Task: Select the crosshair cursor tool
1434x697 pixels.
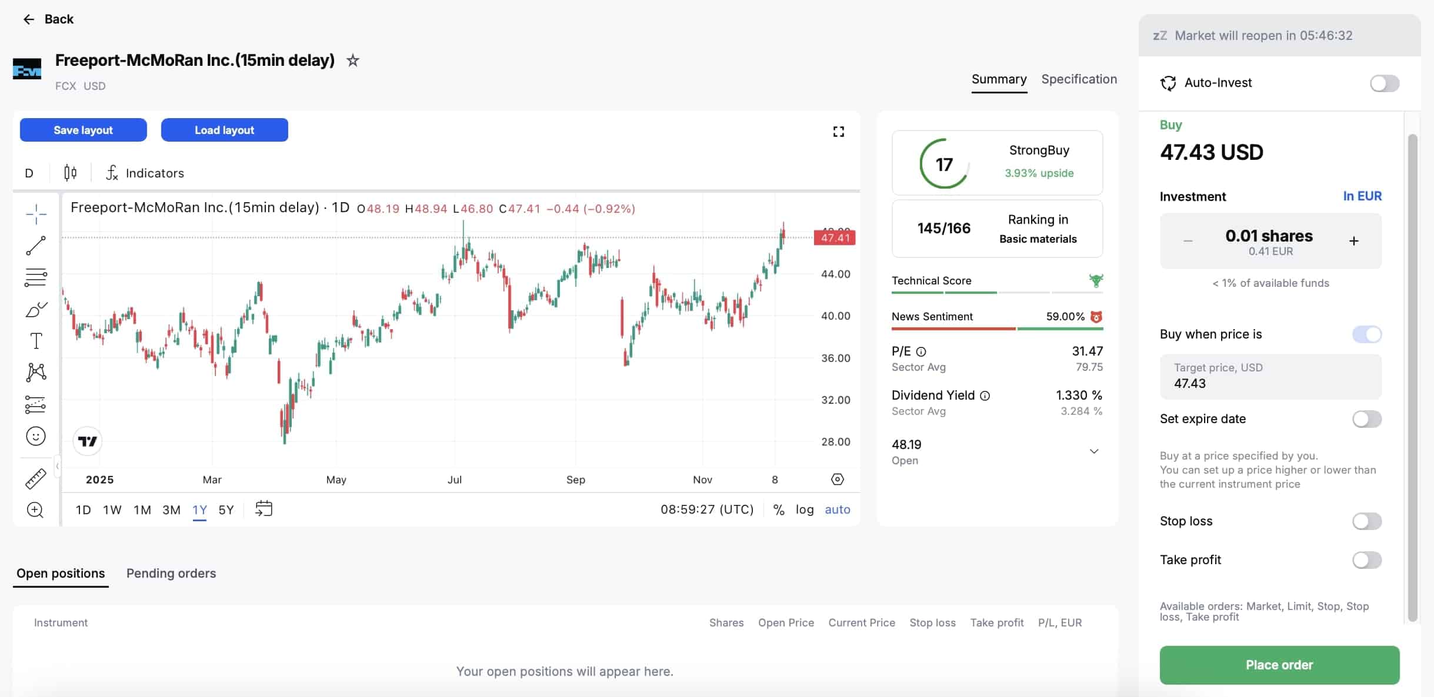Action: click(x=36, y=215)
